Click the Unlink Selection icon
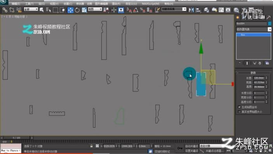This screenshot has width=273, height=154. coord(12,10)
